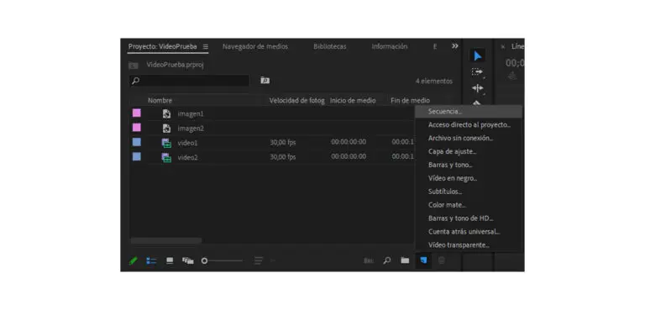Create a new bin with folder icon

click(405, 260)
